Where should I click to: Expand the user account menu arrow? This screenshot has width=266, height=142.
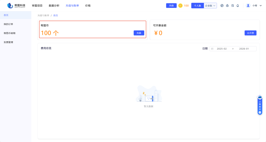[260, 6]
